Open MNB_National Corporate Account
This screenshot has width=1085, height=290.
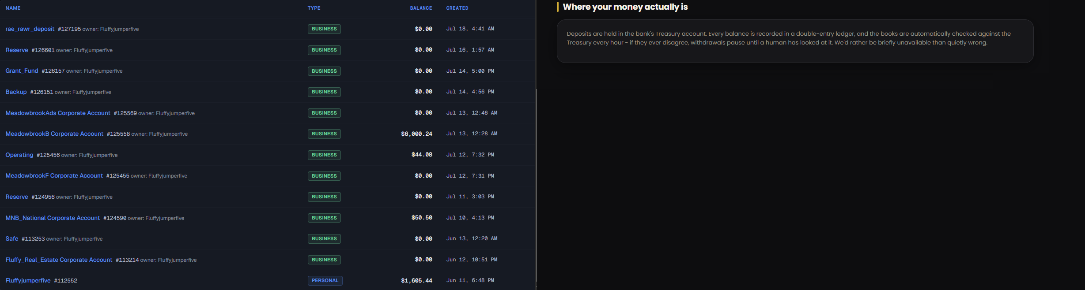[x=53, y=218]
